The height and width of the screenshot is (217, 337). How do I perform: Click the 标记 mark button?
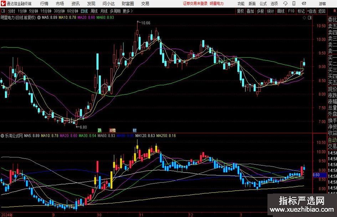pyautogui.click(x=301, y=11)
